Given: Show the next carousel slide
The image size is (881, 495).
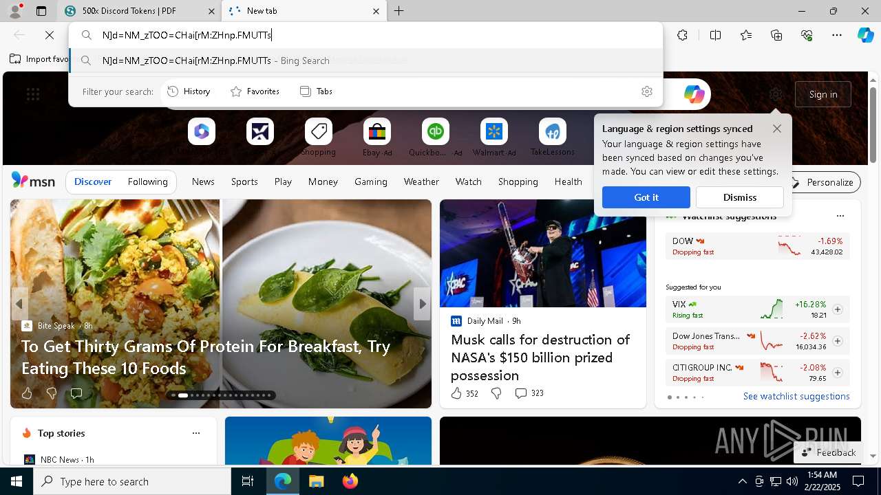Looking at the screenshot, I should coord(422,303).
